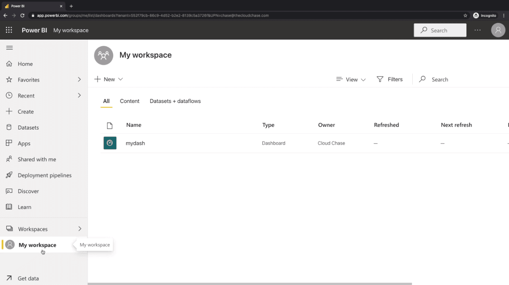Expand the Workspaces flyout chevron
The height and width of the screenshot is (285, 509).
(80, 229)
